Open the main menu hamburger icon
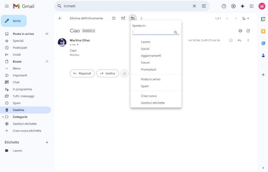The image size is (268, 172). point(7,6)
